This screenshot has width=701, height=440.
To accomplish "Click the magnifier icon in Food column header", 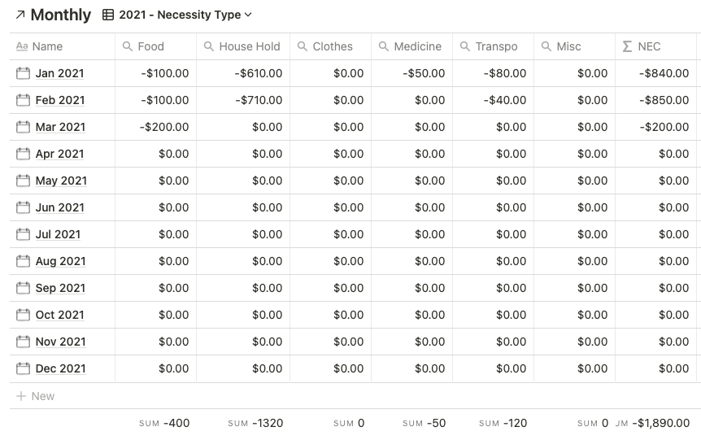I will click(x=128, y=46).
